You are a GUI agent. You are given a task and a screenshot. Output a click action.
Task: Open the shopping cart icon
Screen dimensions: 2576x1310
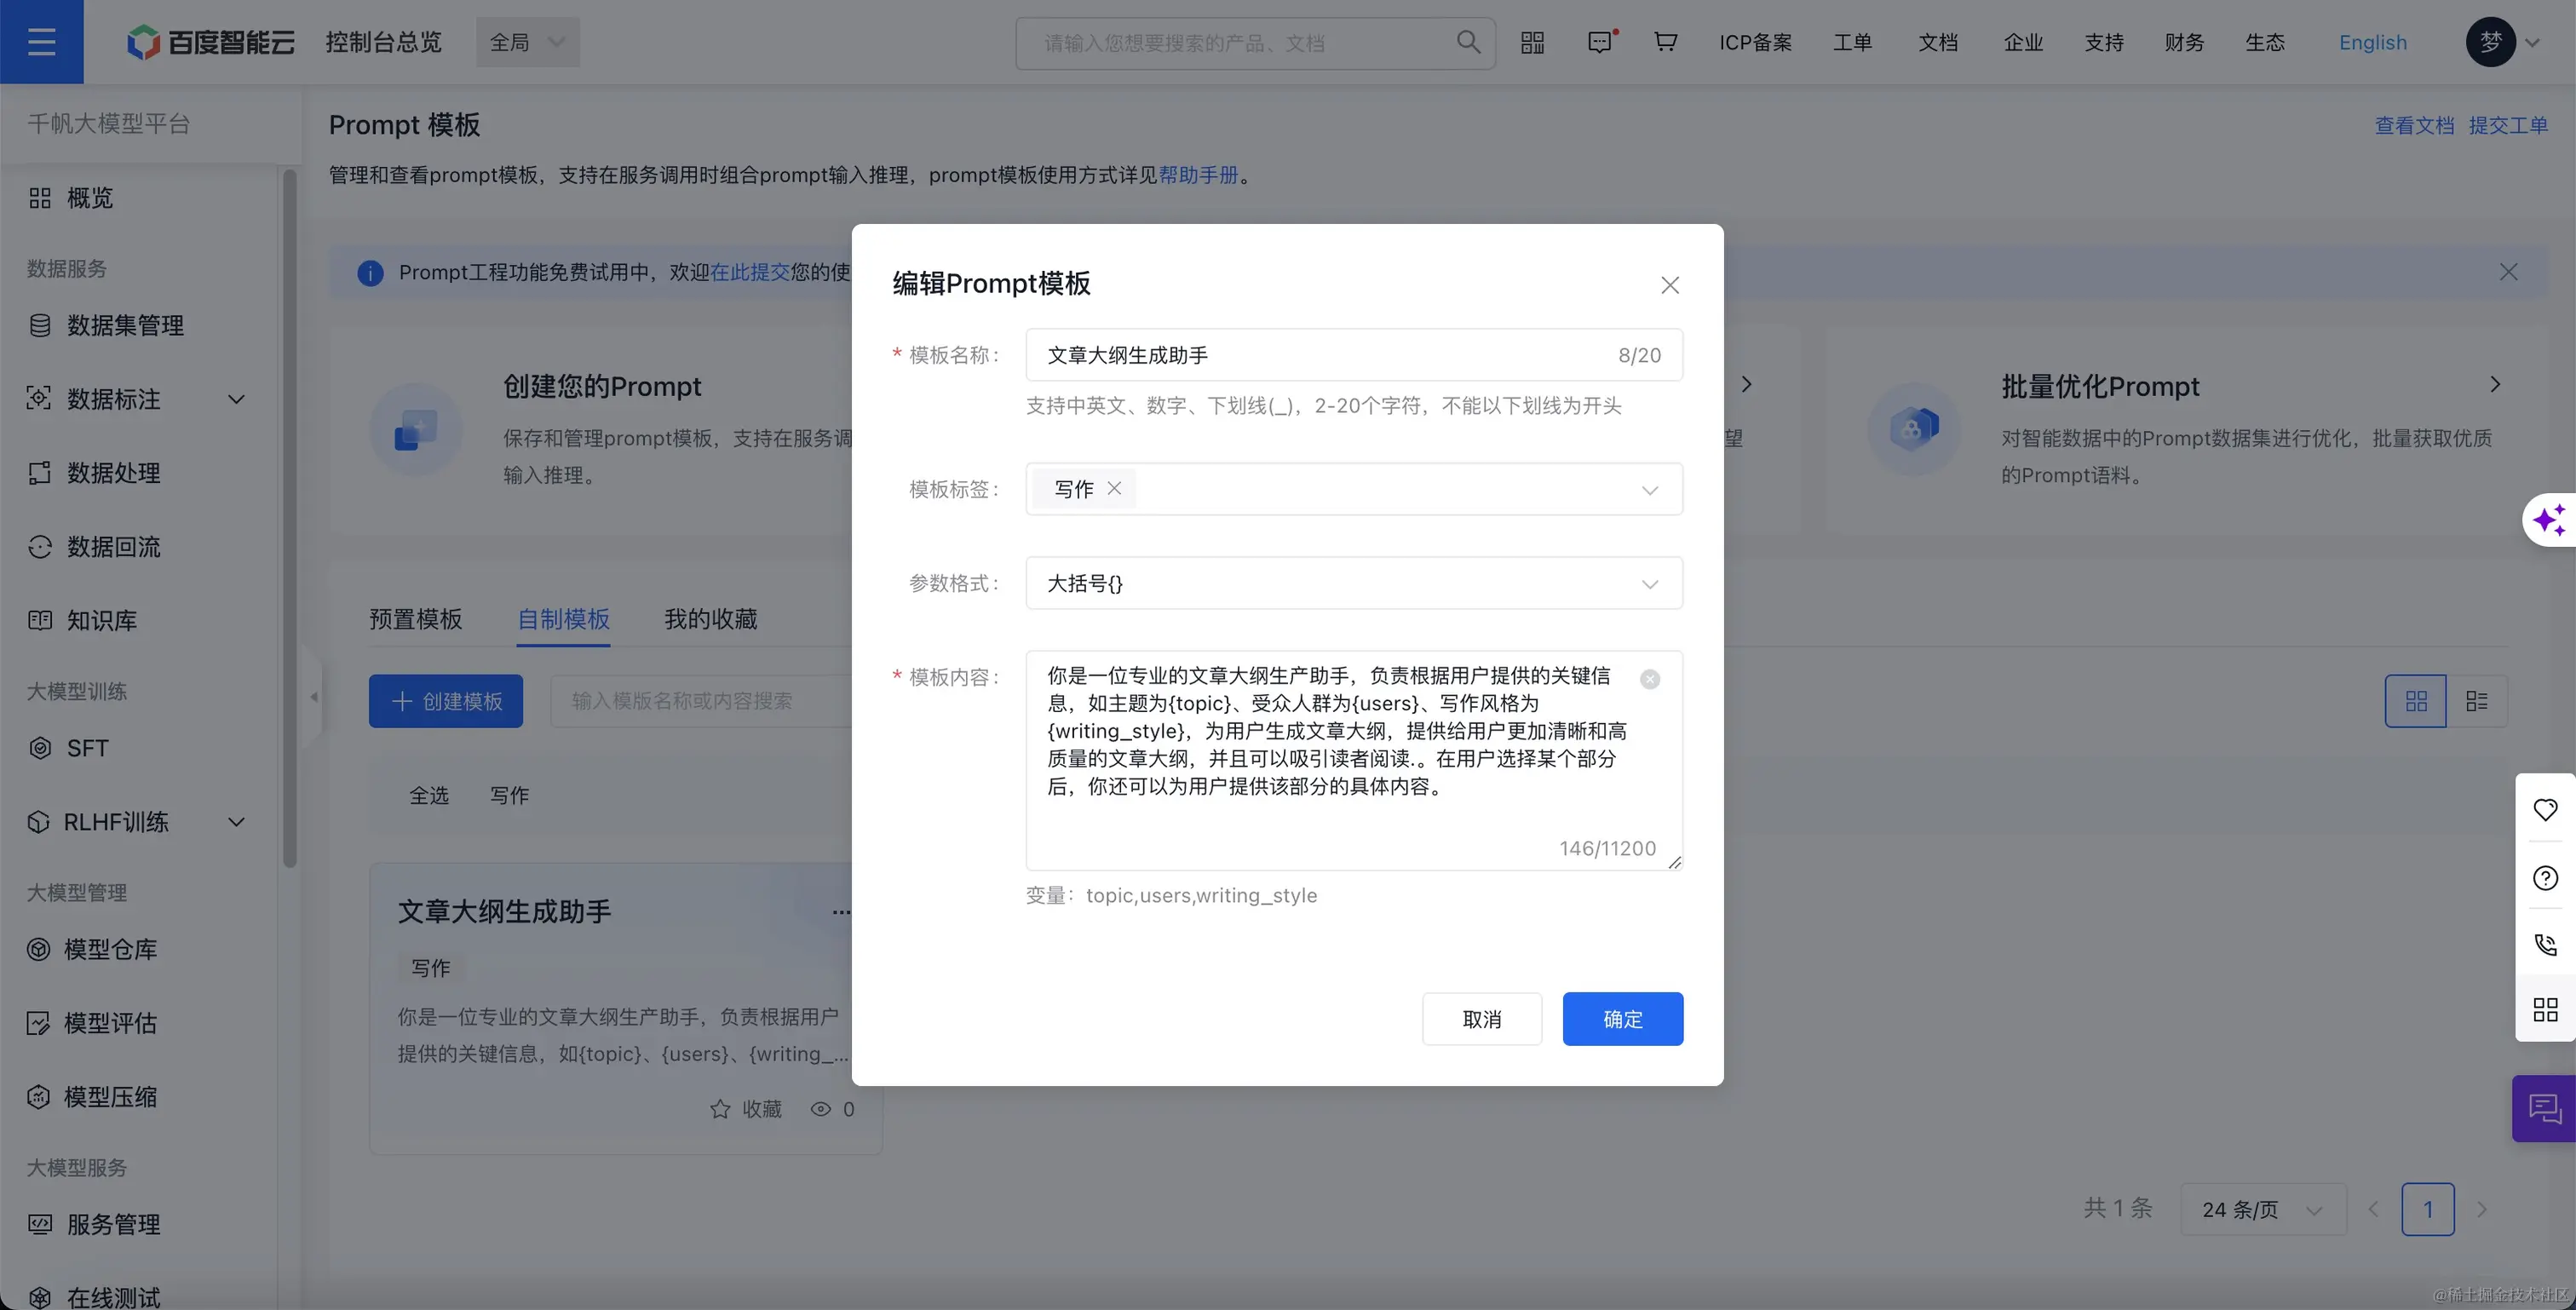pos(1665,42)
